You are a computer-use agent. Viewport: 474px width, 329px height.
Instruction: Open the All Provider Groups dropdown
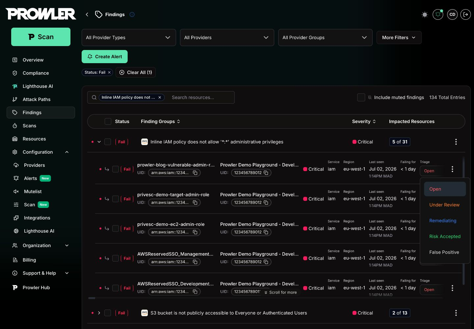tap(325, 38)
